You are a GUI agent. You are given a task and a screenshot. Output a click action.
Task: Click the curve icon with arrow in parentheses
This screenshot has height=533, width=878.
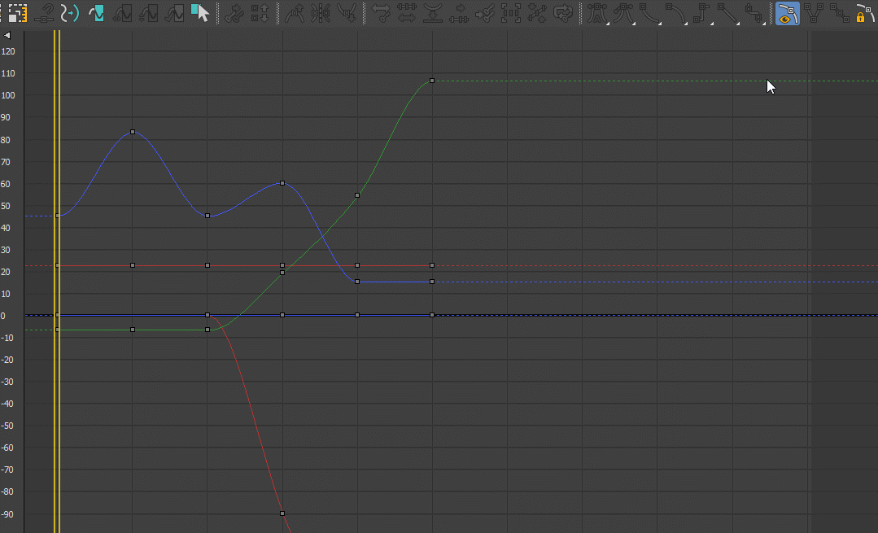(71, 13)
